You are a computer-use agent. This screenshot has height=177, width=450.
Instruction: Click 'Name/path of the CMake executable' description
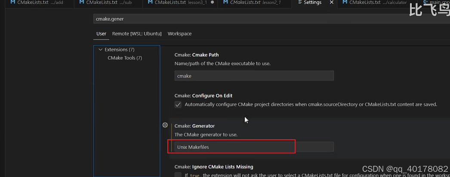click(222, 63)
